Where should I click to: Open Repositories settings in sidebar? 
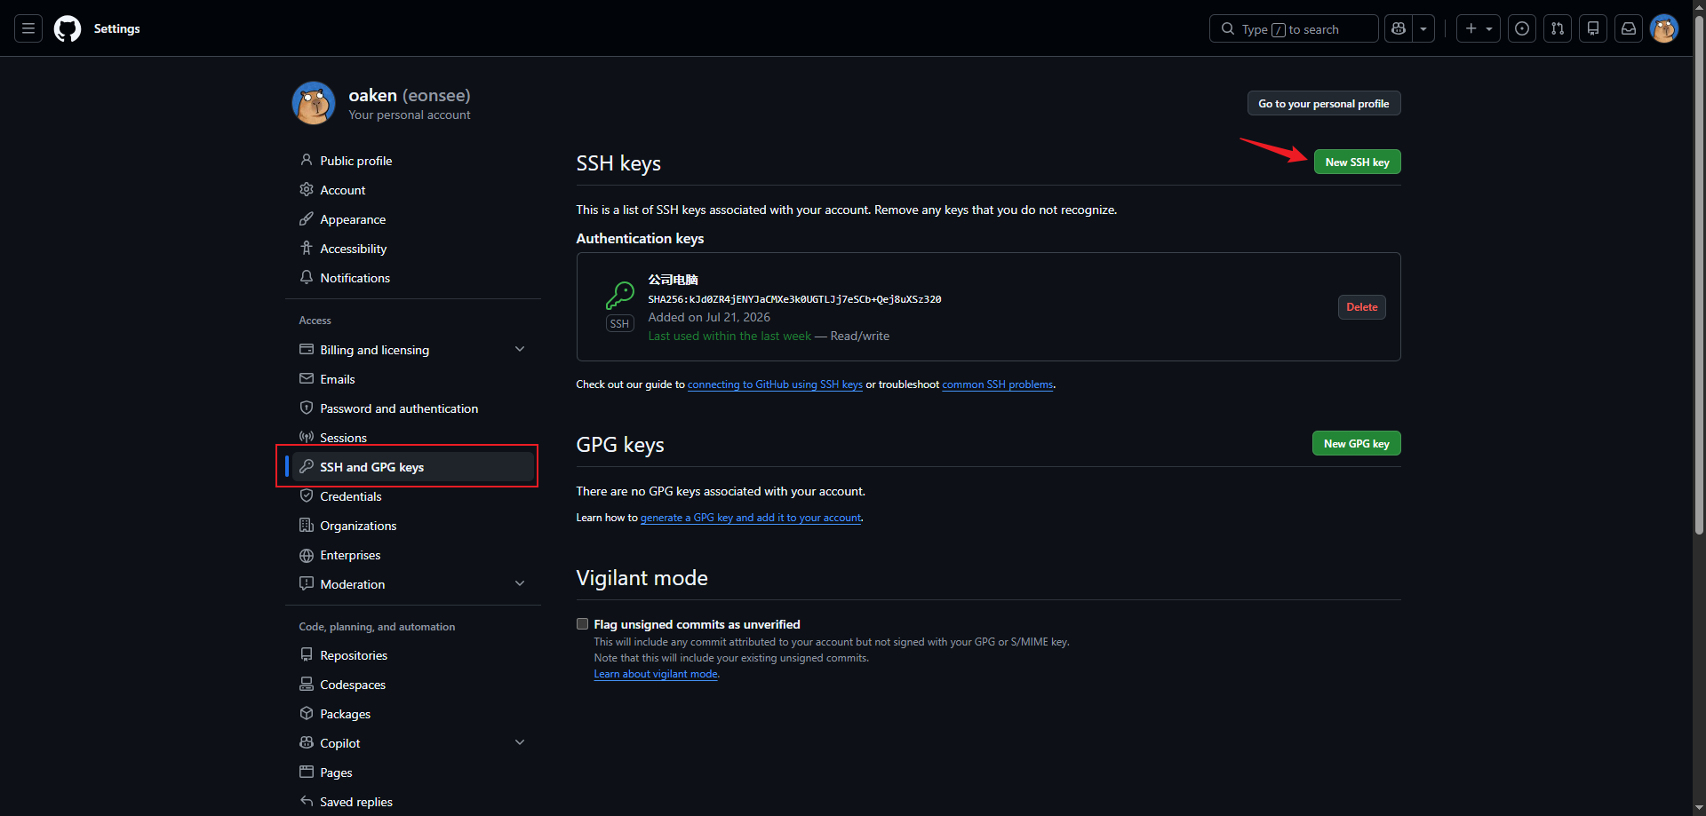pyautogui.click(x=413, y=655)
